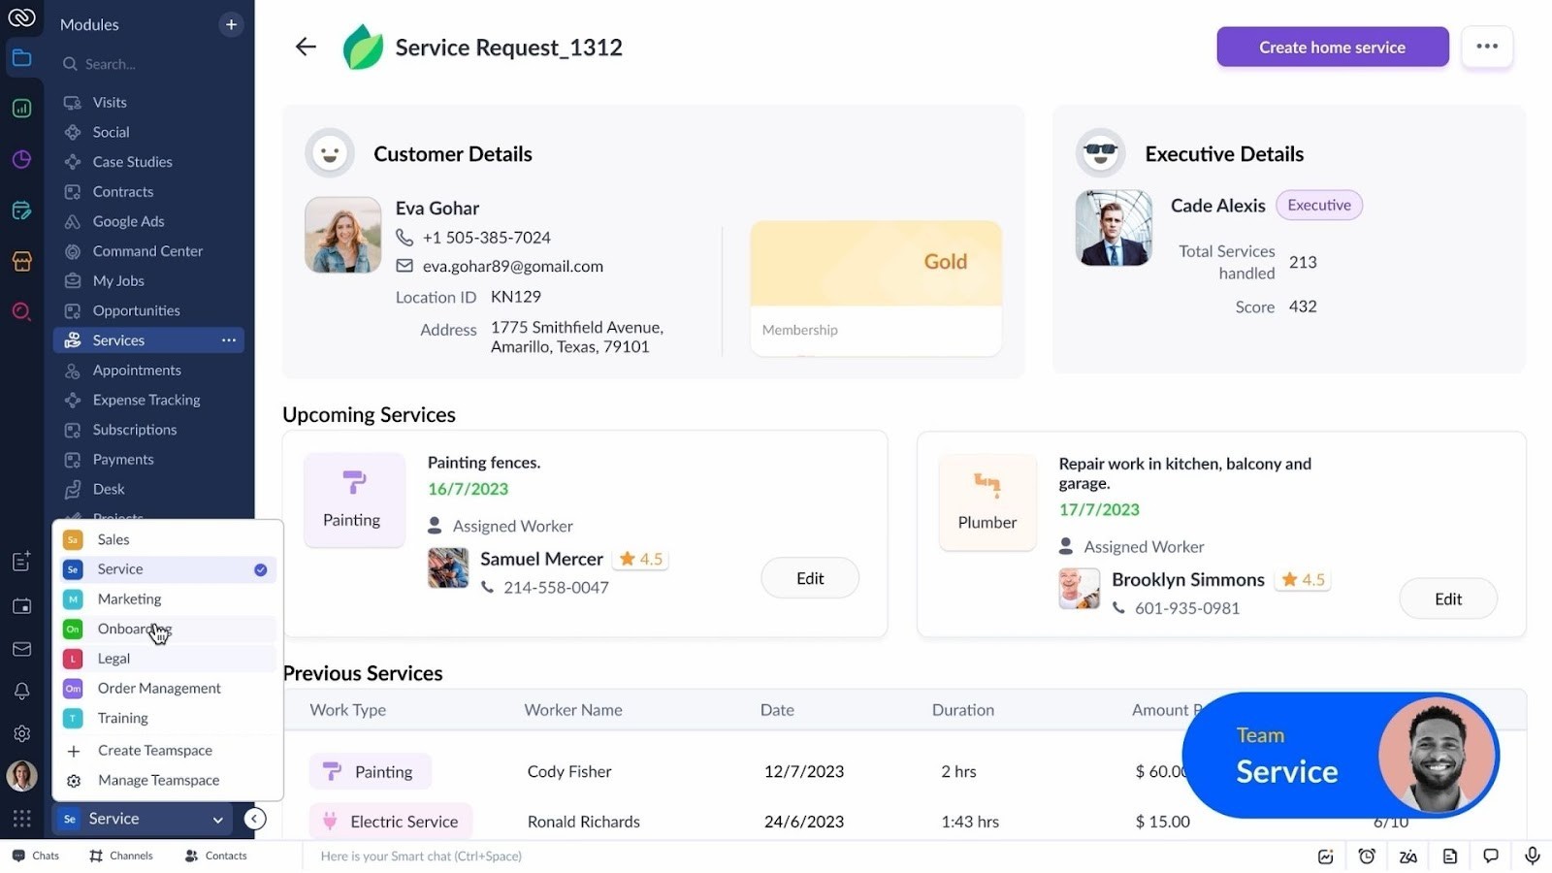
Task: Open the chat bubble icon bottom right
Action: 1490,856
